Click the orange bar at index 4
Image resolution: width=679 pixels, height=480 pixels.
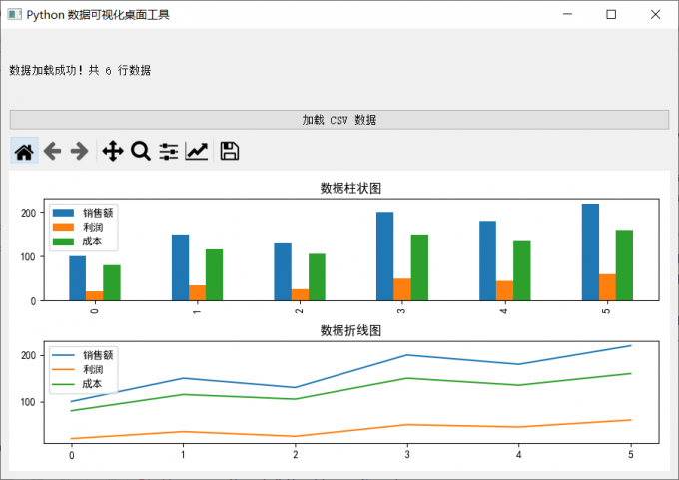click(505, 290)
